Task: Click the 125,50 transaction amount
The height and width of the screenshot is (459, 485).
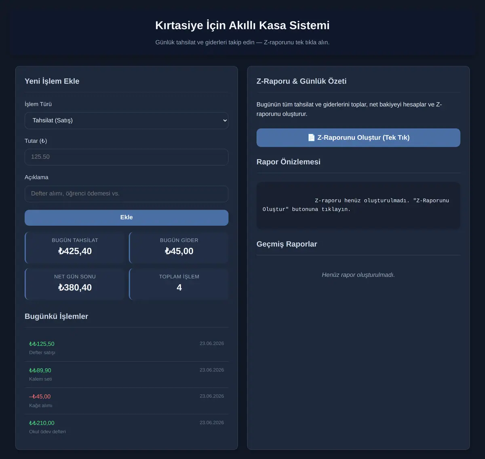Action: point(42,344)
